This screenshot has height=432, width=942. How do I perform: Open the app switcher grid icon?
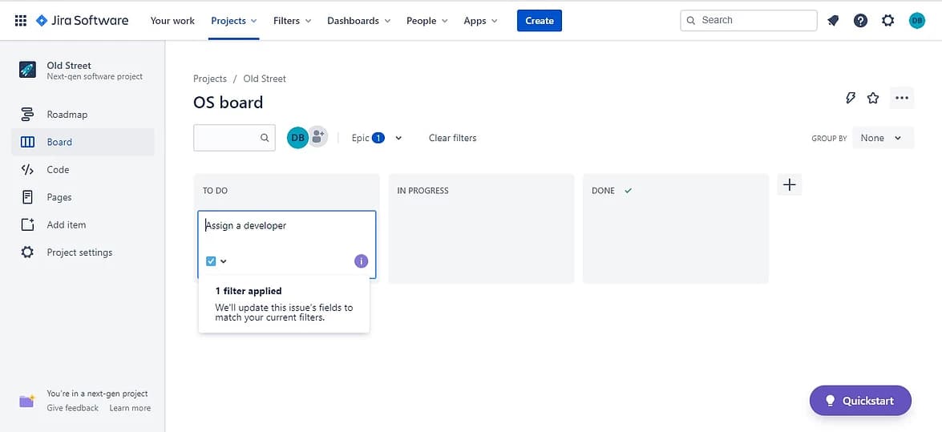coord(20,21)
